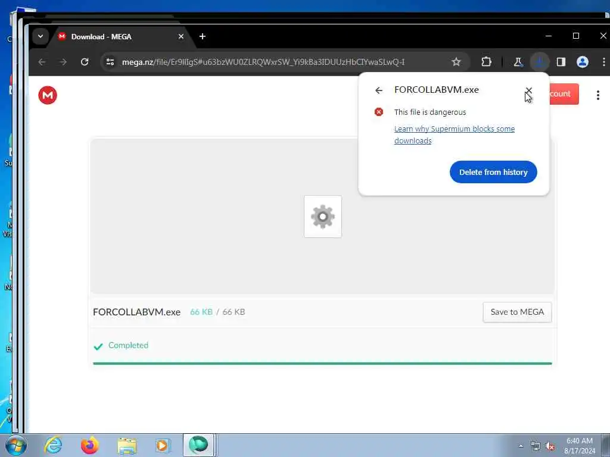This screenshot has height=457, width=610.
Task: Open the MEGA page three-dot menu
Action: coord(598,95)
